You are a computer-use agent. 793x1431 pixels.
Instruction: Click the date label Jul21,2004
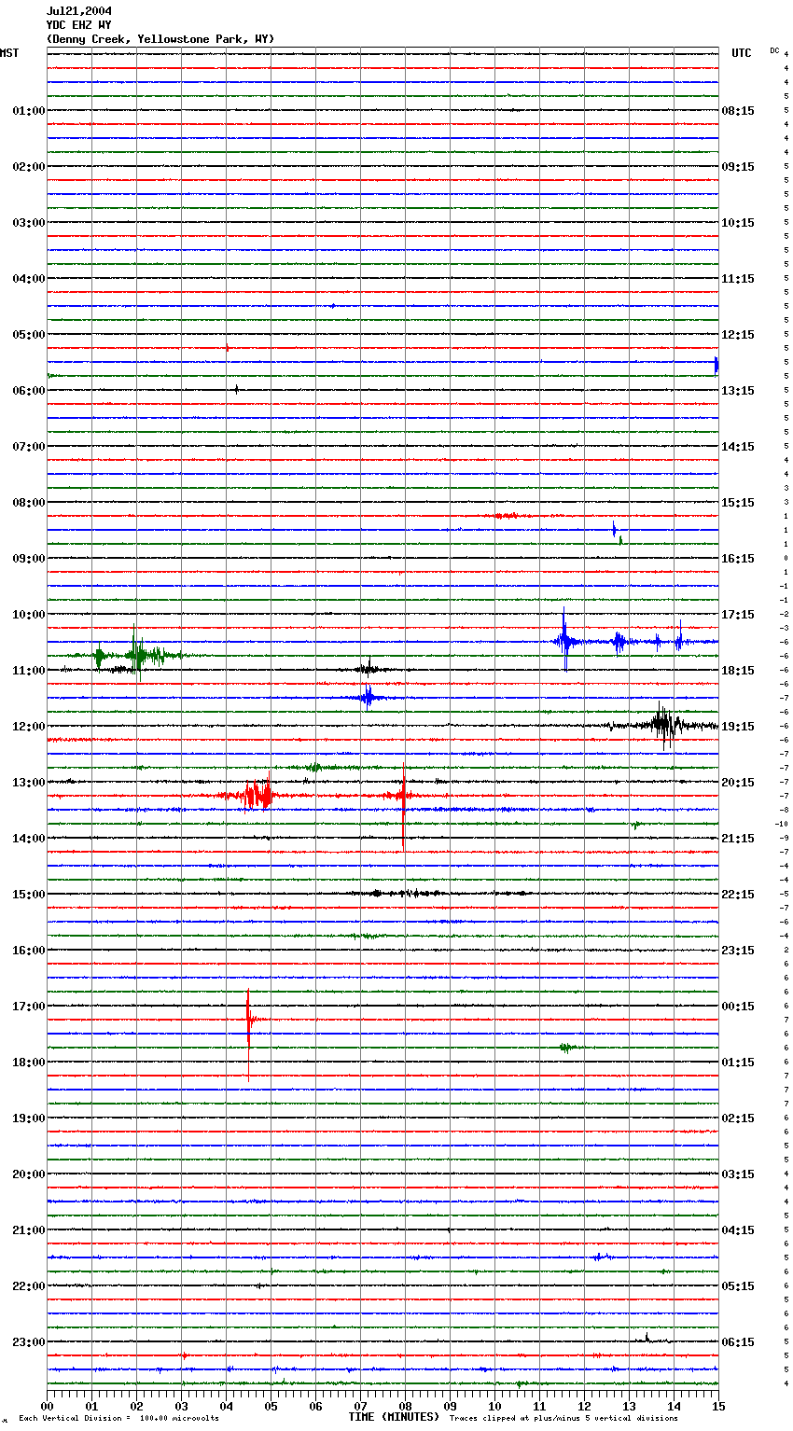(x=79, y=11)
